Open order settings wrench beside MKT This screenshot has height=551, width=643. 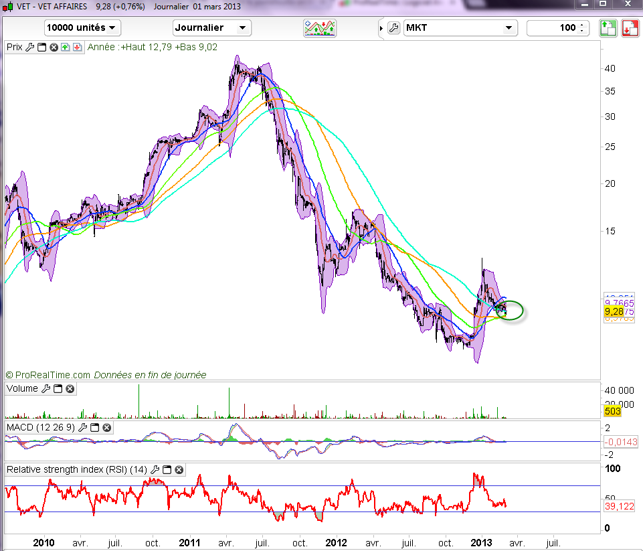(393, 28)
